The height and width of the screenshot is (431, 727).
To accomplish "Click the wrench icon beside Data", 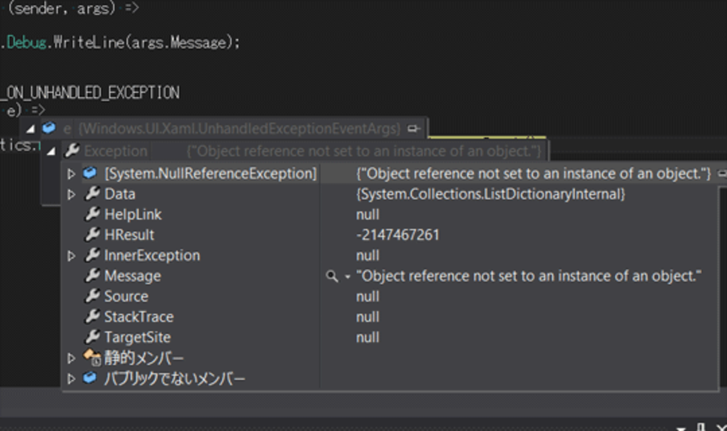I will tap(92, 194).
